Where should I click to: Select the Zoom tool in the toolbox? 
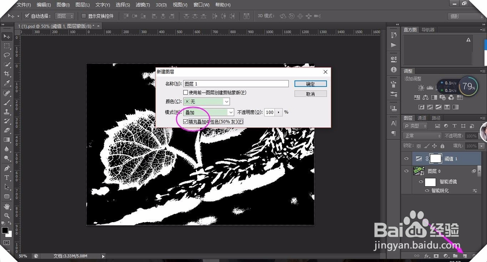(6, 215)
